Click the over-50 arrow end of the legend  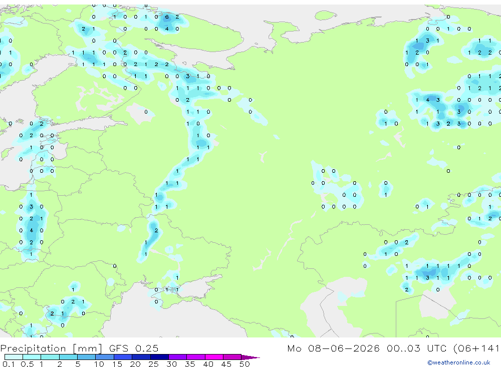coord(250,357)
